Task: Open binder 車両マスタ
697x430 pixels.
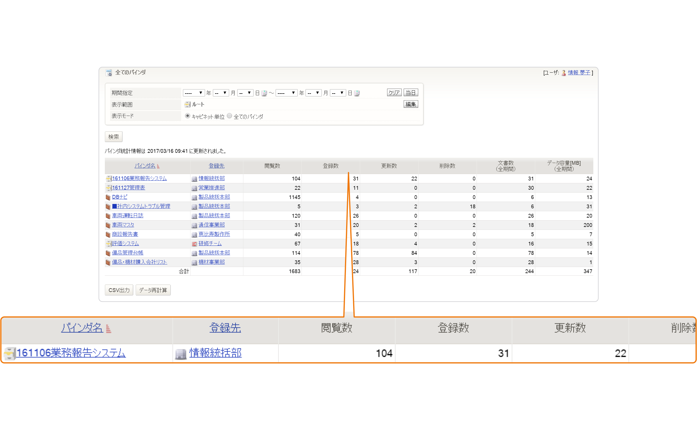Action: tap(123, 225)
